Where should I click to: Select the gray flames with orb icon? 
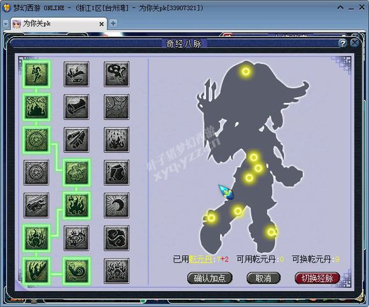(x=116, y=271)
